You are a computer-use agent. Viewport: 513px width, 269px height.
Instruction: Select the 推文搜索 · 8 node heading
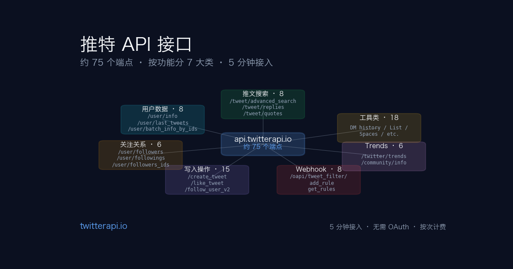point(263,94)
